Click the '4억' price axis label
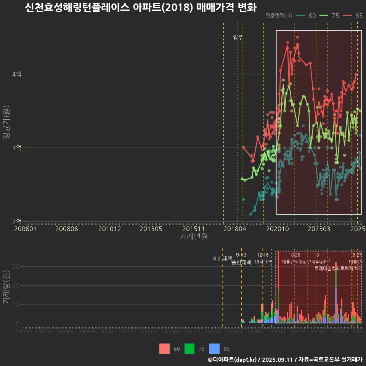Screen dimensions: 366x366 pos(17,74)
